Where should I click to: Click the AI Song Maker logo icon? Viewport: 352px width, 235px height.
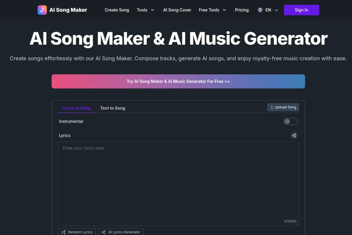pyautogui.click(x=42, y=10)
